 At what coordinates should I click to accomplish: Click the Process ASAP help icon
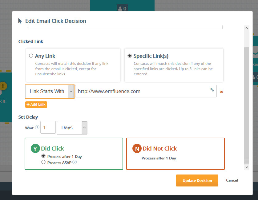coord(75,162)
